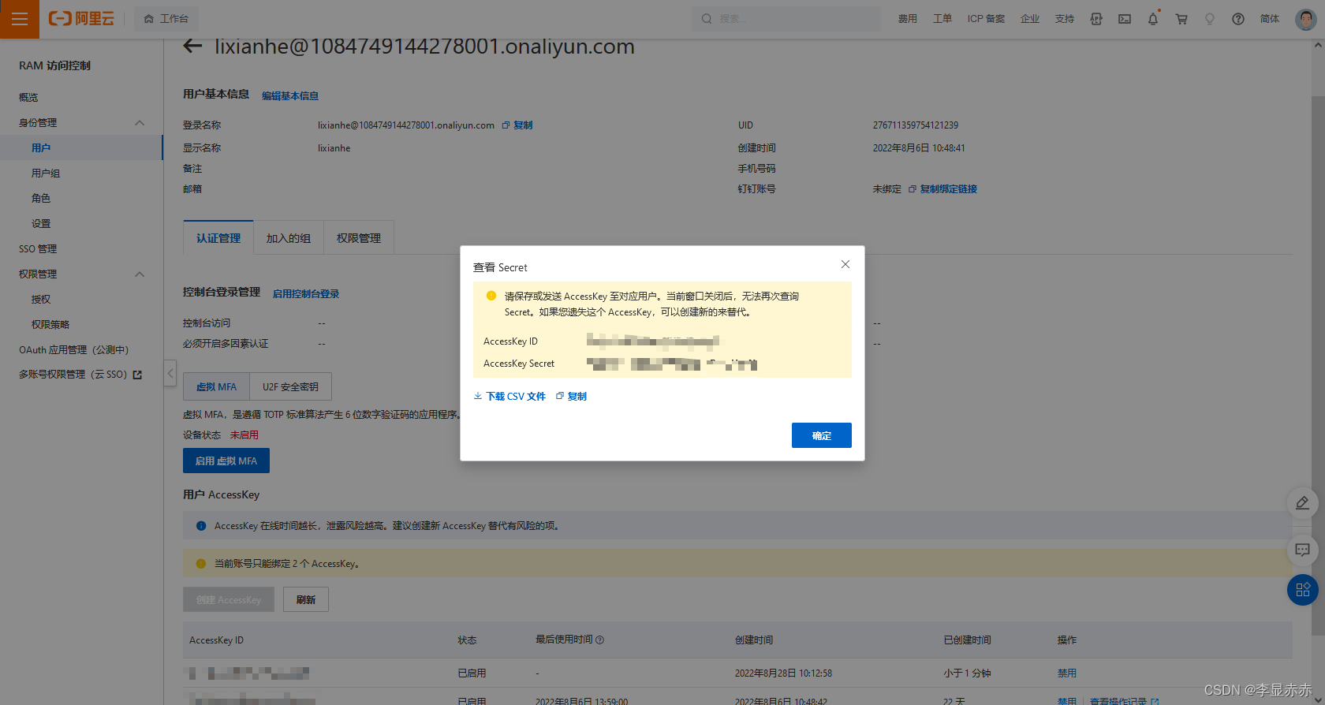1325x705 pixels.
Task: Click 复制绑定链接 for DingTalk
Action: point(943,188)
